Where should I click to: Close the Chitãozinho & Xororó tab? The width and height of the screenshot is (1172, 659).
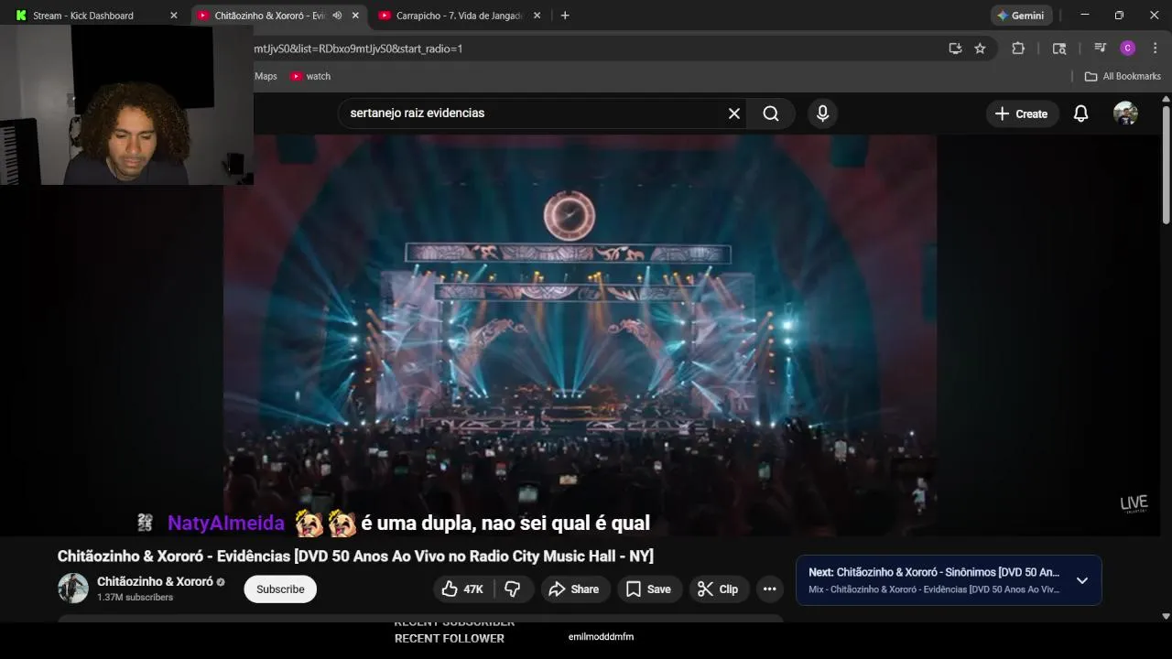click(355, 16)
